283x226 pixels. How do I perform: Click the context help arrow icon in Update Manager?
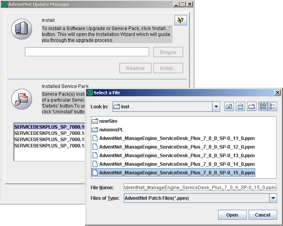181,20
